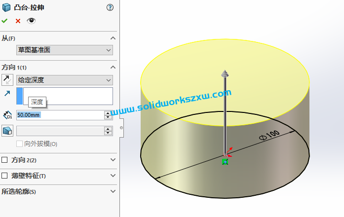344x217 pixels.
Task: Collapse the 从 section header
Action: (x=113, y=38)
